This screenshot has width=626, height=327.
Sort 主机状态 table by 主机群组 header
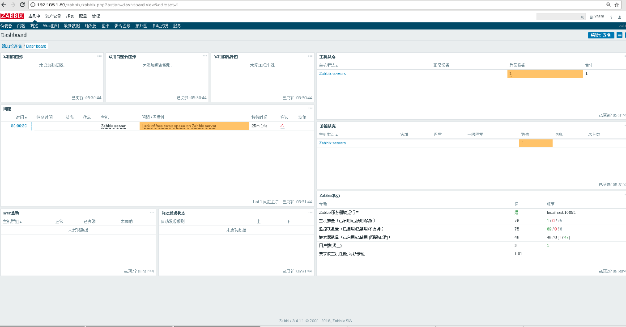[328, 65]
